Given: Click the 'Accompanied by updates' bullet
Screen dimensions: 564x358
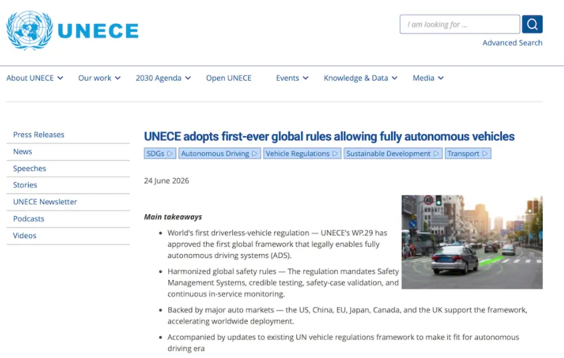Looking at the screenshot, I should tap(344, 343).
